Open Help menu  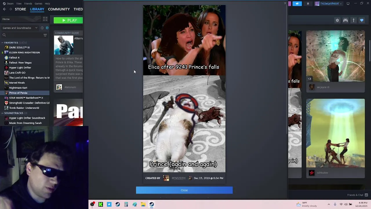tap(47, 3)
